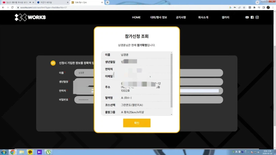Image resolution: width=276 pixels, height=155 pixels.
Task: Open the media control playlist icon
Action: (259, 7)
